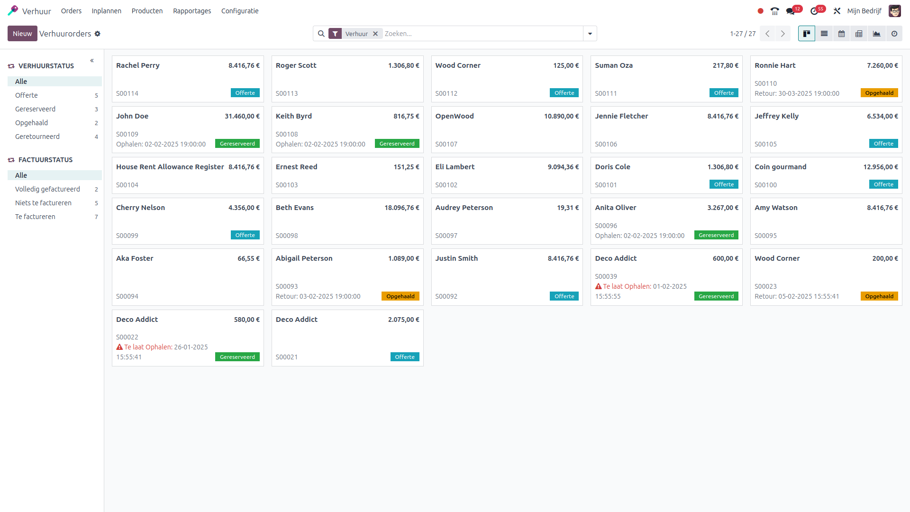This screenshot has width=910, height=512.
Task: Open the activity view
Action: point(894,34)
